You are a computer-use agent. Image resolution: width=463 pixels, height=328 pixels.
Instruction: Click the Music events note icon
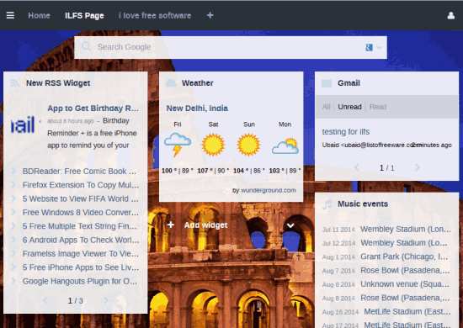(327, 204)
